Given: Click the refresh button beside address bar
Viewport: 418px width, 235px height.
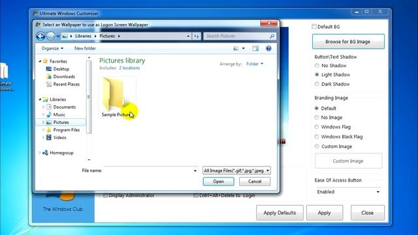Looking at the screenshot, I should tap(197, 36).
